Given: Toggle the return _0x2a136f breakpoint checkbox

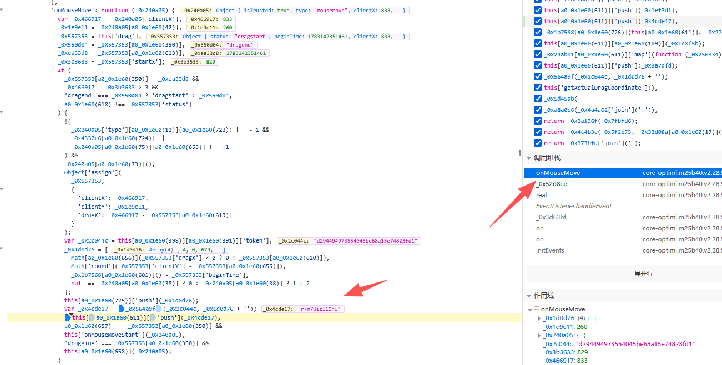Looking at the screenshot, I should click(537, 121).
